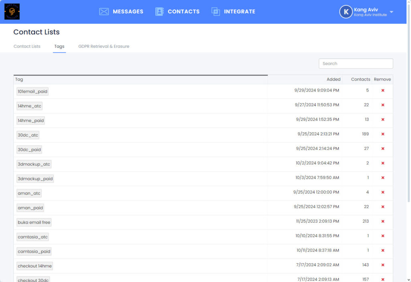Image resolution: width=411 pixels, height=282 pixels.
Task: Click the circular K avatar icon
Action: [x=346, y=12]
